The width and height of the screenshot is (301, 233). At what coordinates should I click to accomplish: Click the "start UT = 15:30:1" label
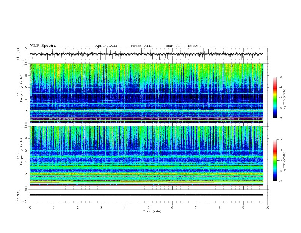(184, 46)
